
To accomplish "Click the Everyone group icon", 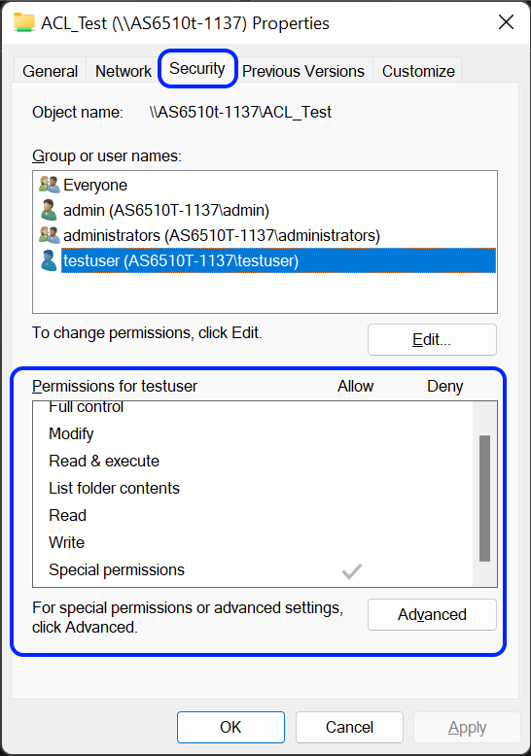I will (49, 185).
